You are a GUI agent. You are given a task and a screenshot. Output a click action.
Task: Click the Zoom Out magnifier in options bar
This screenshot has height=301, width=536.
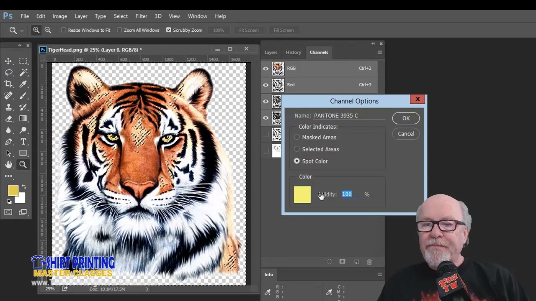48,30
